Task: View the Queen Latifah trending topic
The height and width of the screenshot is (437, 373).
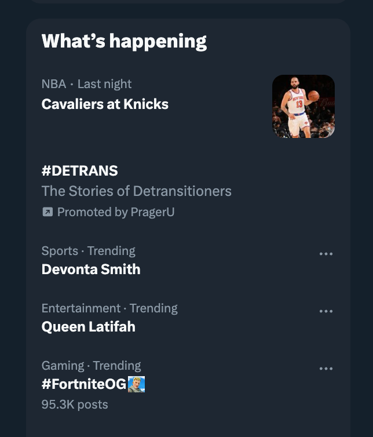Action: (89, 327)
